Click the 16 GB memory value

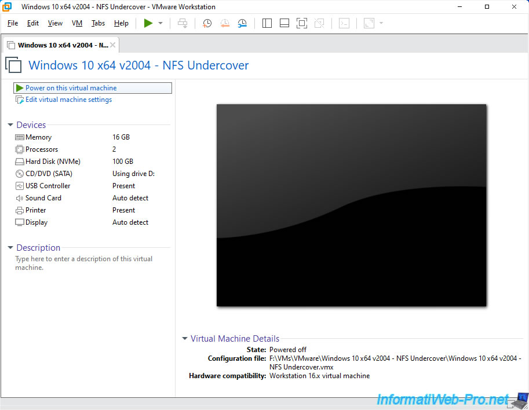click(x=121, y=137)
